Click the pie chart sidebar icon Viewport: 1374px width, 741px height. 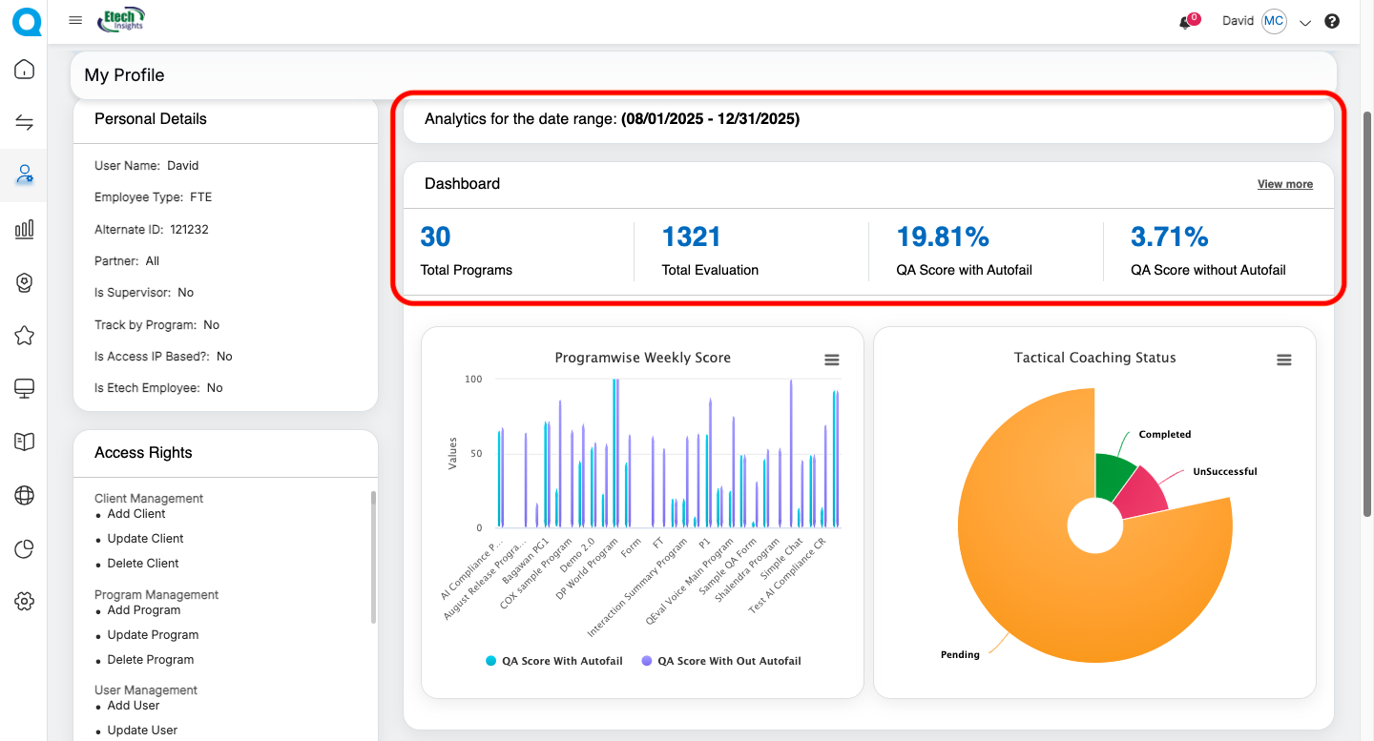(x=25, y=548)
